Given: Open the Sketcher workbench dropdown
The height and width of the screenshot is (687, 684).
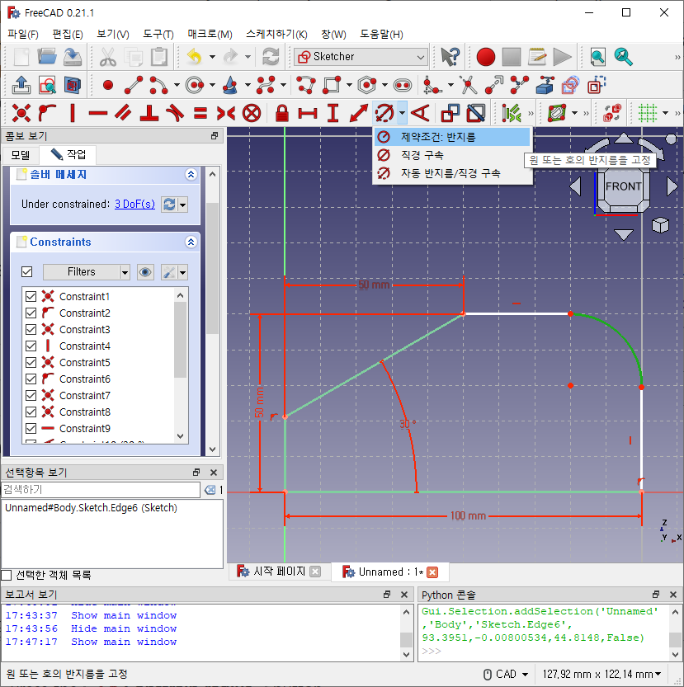Looking at the screenshot, I should (361, 57).
